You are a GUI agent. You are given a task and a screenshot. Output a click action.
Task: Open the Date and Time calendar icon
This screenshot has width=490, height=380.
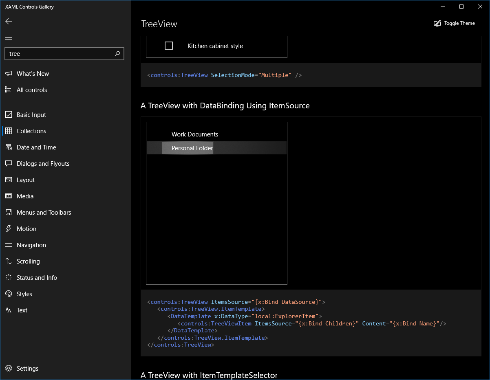pyautogui.click(x=9, y=147)
